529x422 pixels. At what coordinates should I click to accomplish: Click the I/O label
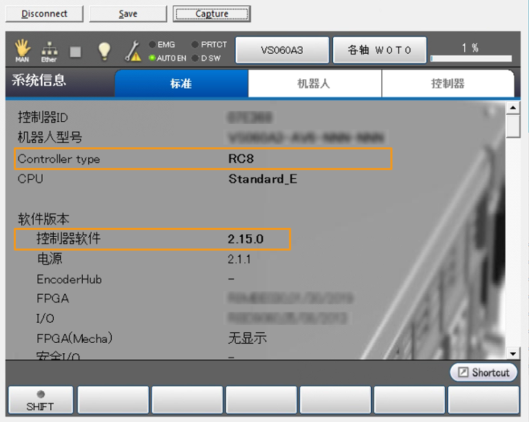click(46, 318)
